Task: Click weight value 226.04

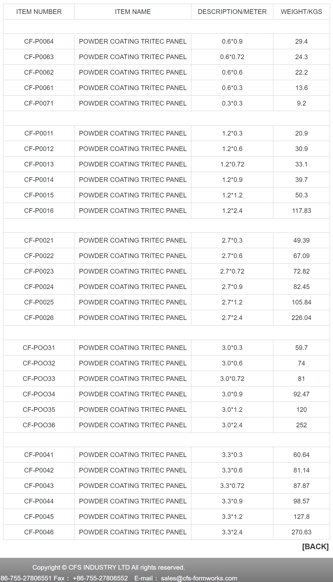Action: 301,318
